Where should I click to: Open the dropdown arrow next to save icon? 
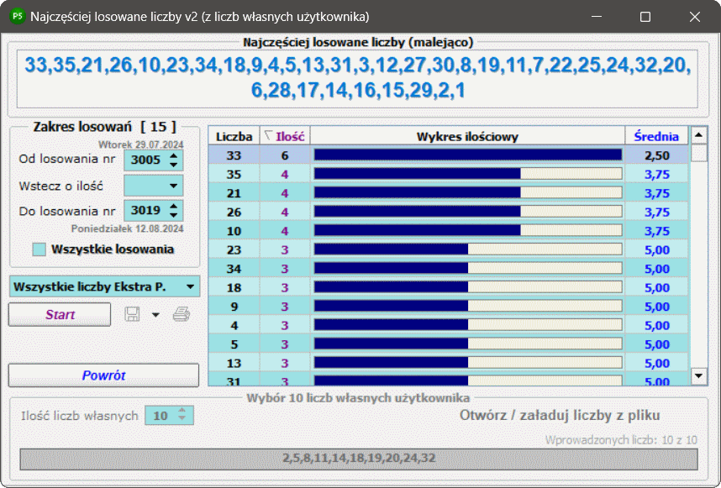click(x=155, y=315)
